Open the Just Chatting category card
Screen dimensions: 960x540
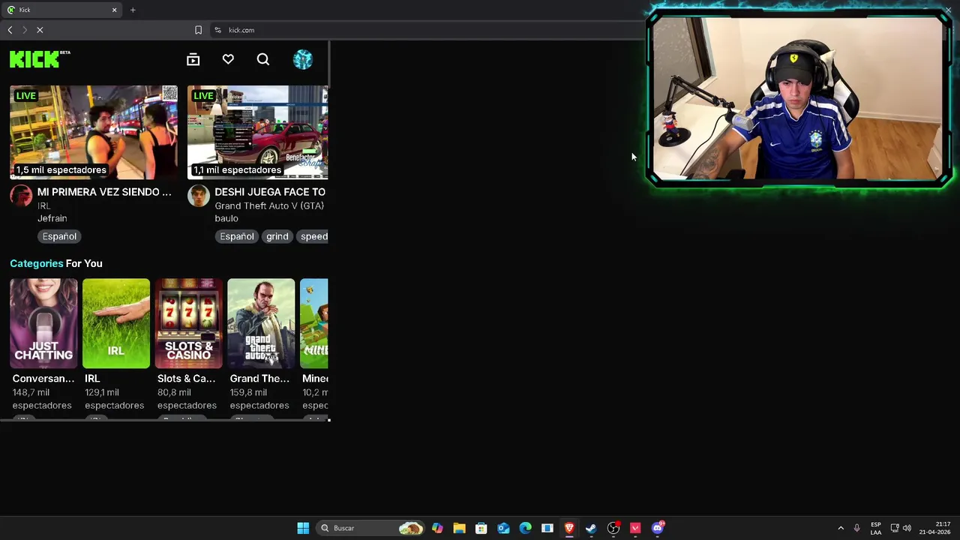(43, 323)
